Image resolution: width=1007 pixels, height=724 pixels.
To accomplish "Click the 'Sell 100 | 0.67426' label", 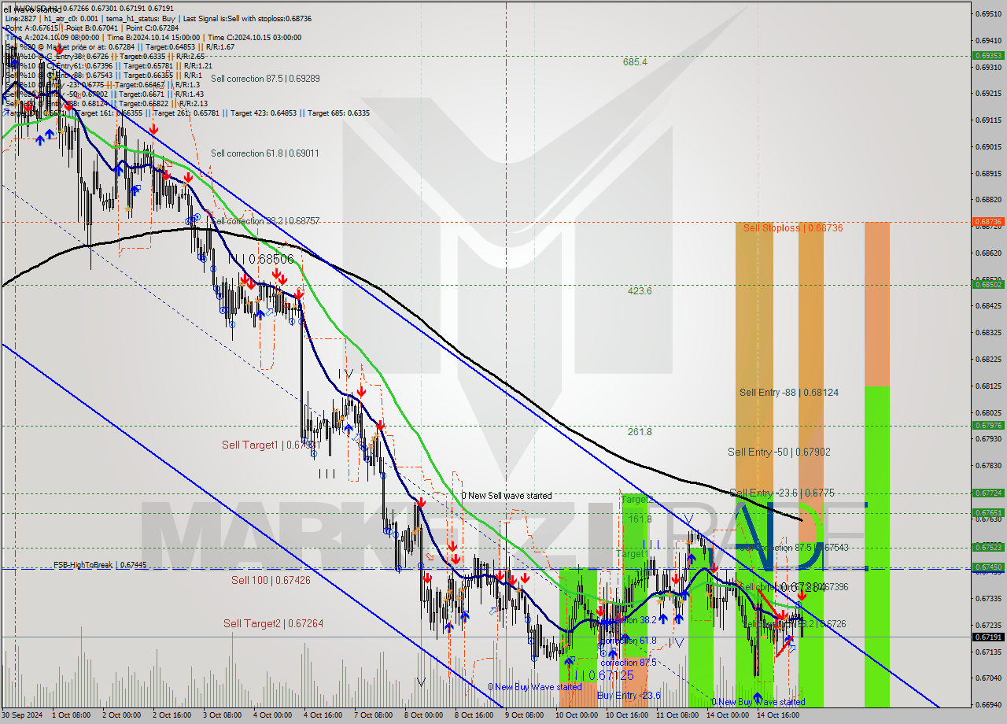I will point(271,580).
